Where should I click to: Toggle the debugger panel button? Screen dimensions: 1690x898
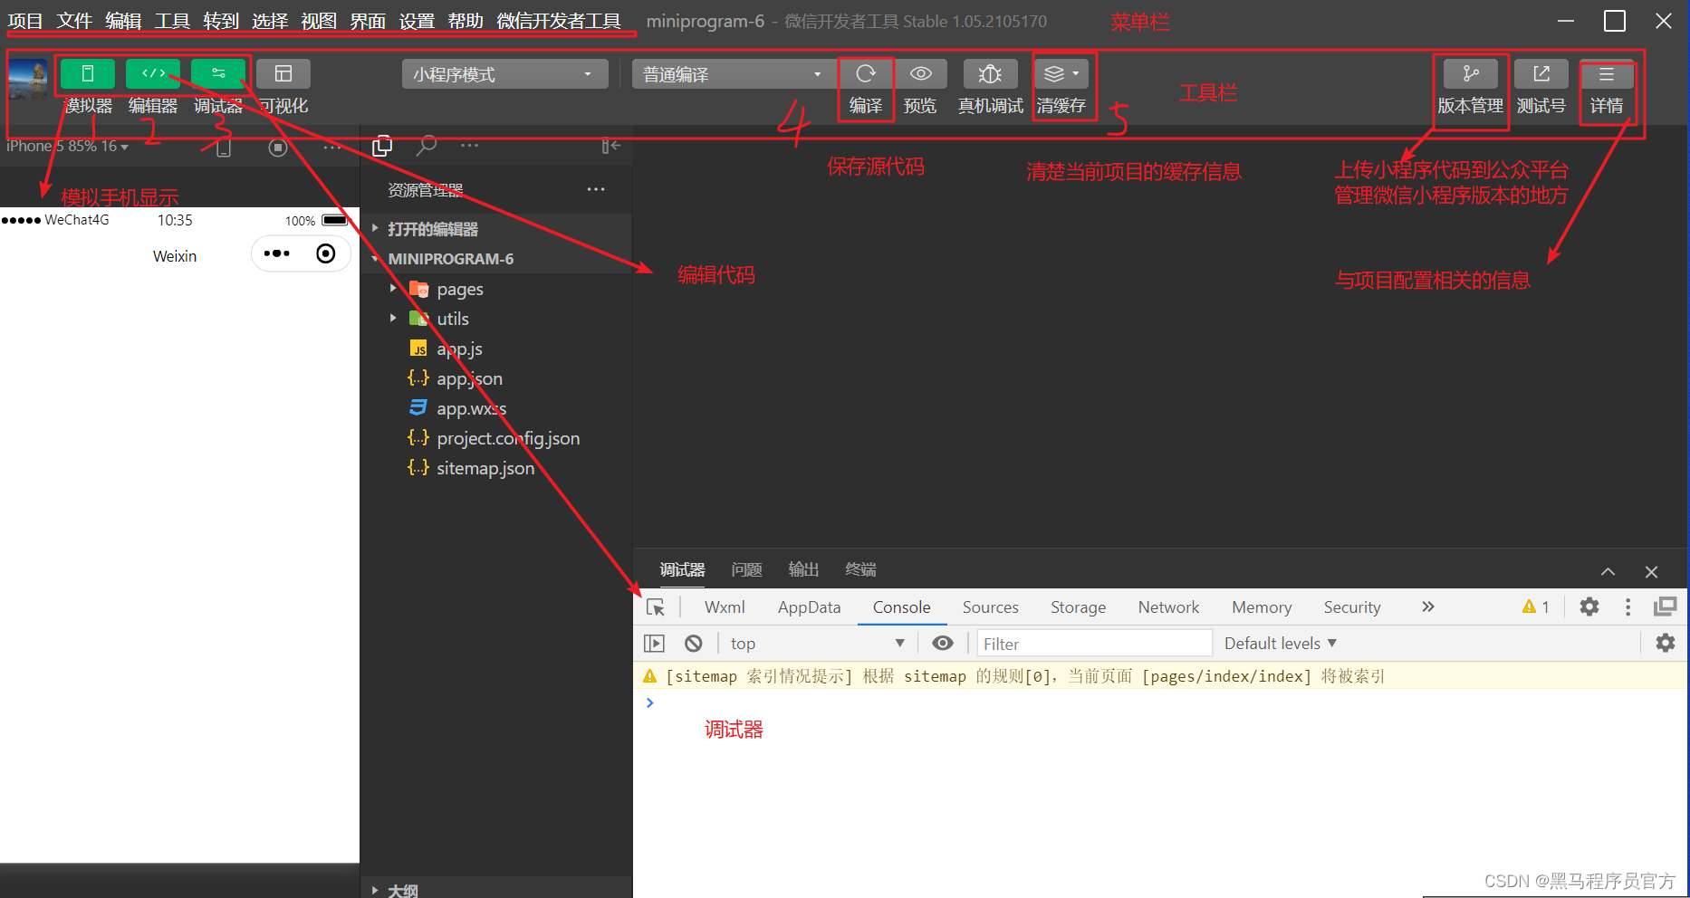(218, 74)
